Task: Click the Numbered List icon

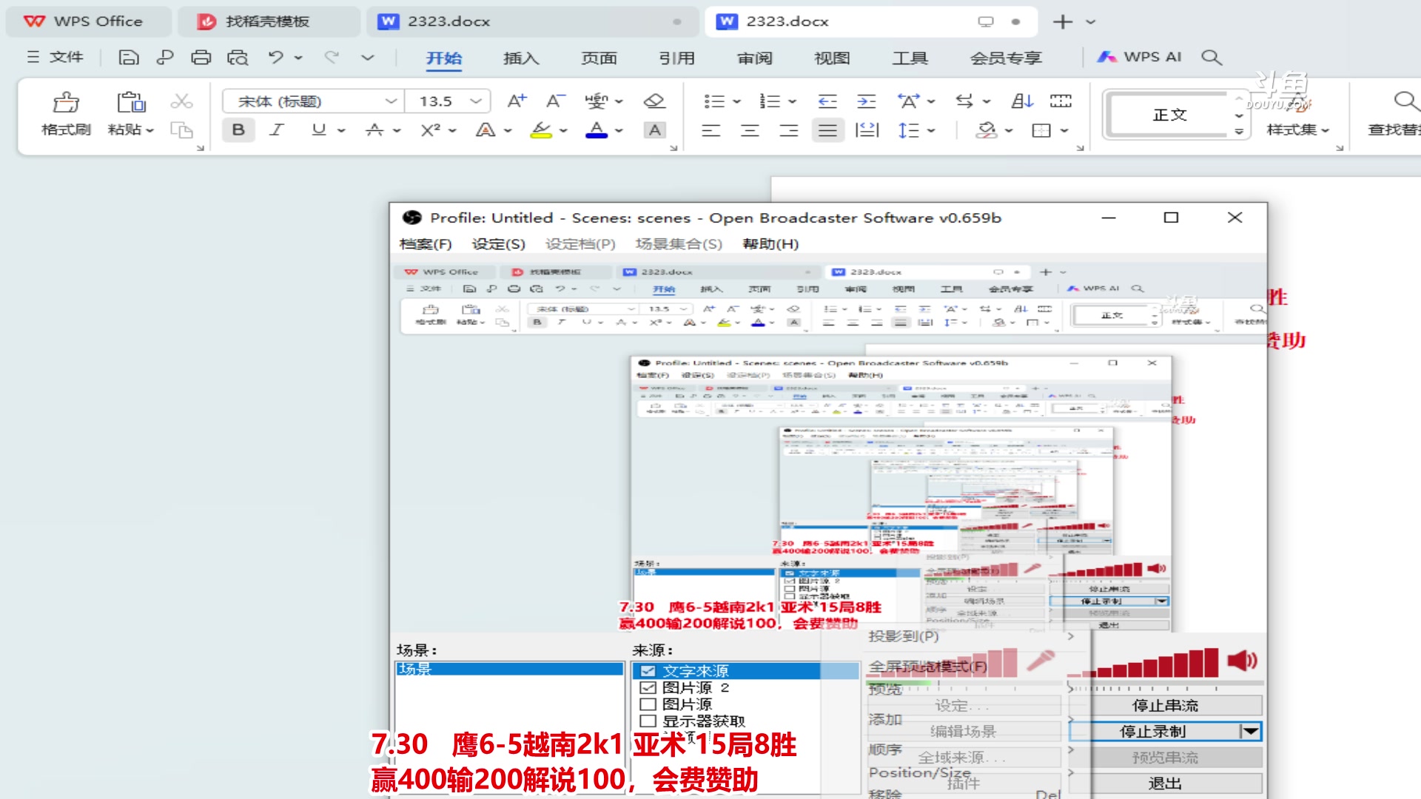Action: tap(770, 101)
